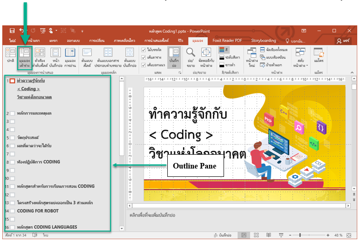
Task: Click the notes area placeholder text
Action: (152, 215)
